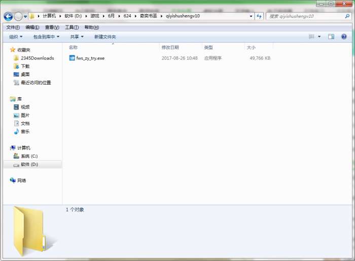Expand the 组织 dropdown button
The height and width of the screenshot is (261, 355).
pyautogui.click(x=16, y=36)
